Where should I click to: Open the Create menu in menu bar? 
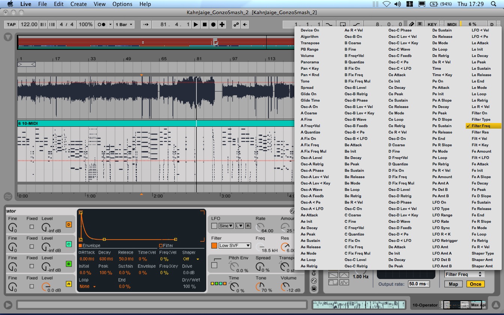(x=78, y=4)
